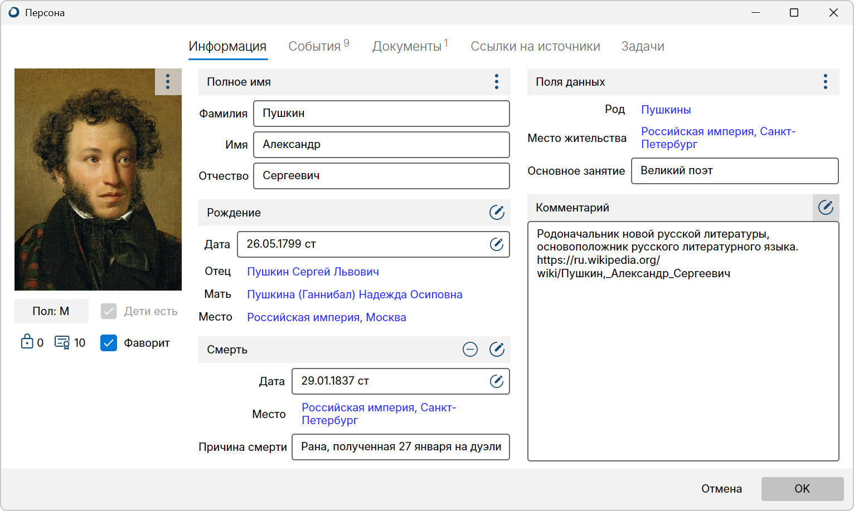Open father link Пушкин Сергей Львович
Screen dimensions: 854x511
[313, 271]
